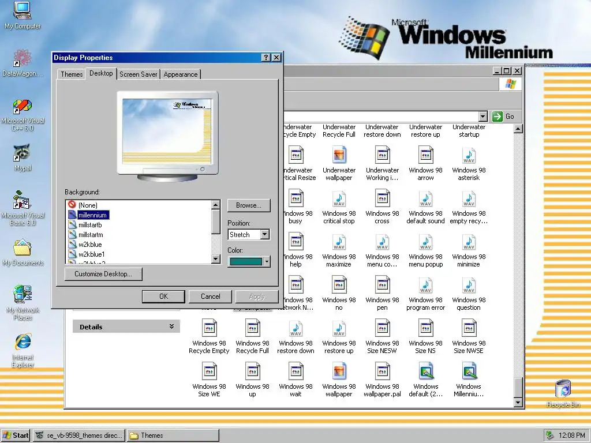Screen dimensions: 591x443
Task: Open the Recycle Bin icon
Action: 563,393
